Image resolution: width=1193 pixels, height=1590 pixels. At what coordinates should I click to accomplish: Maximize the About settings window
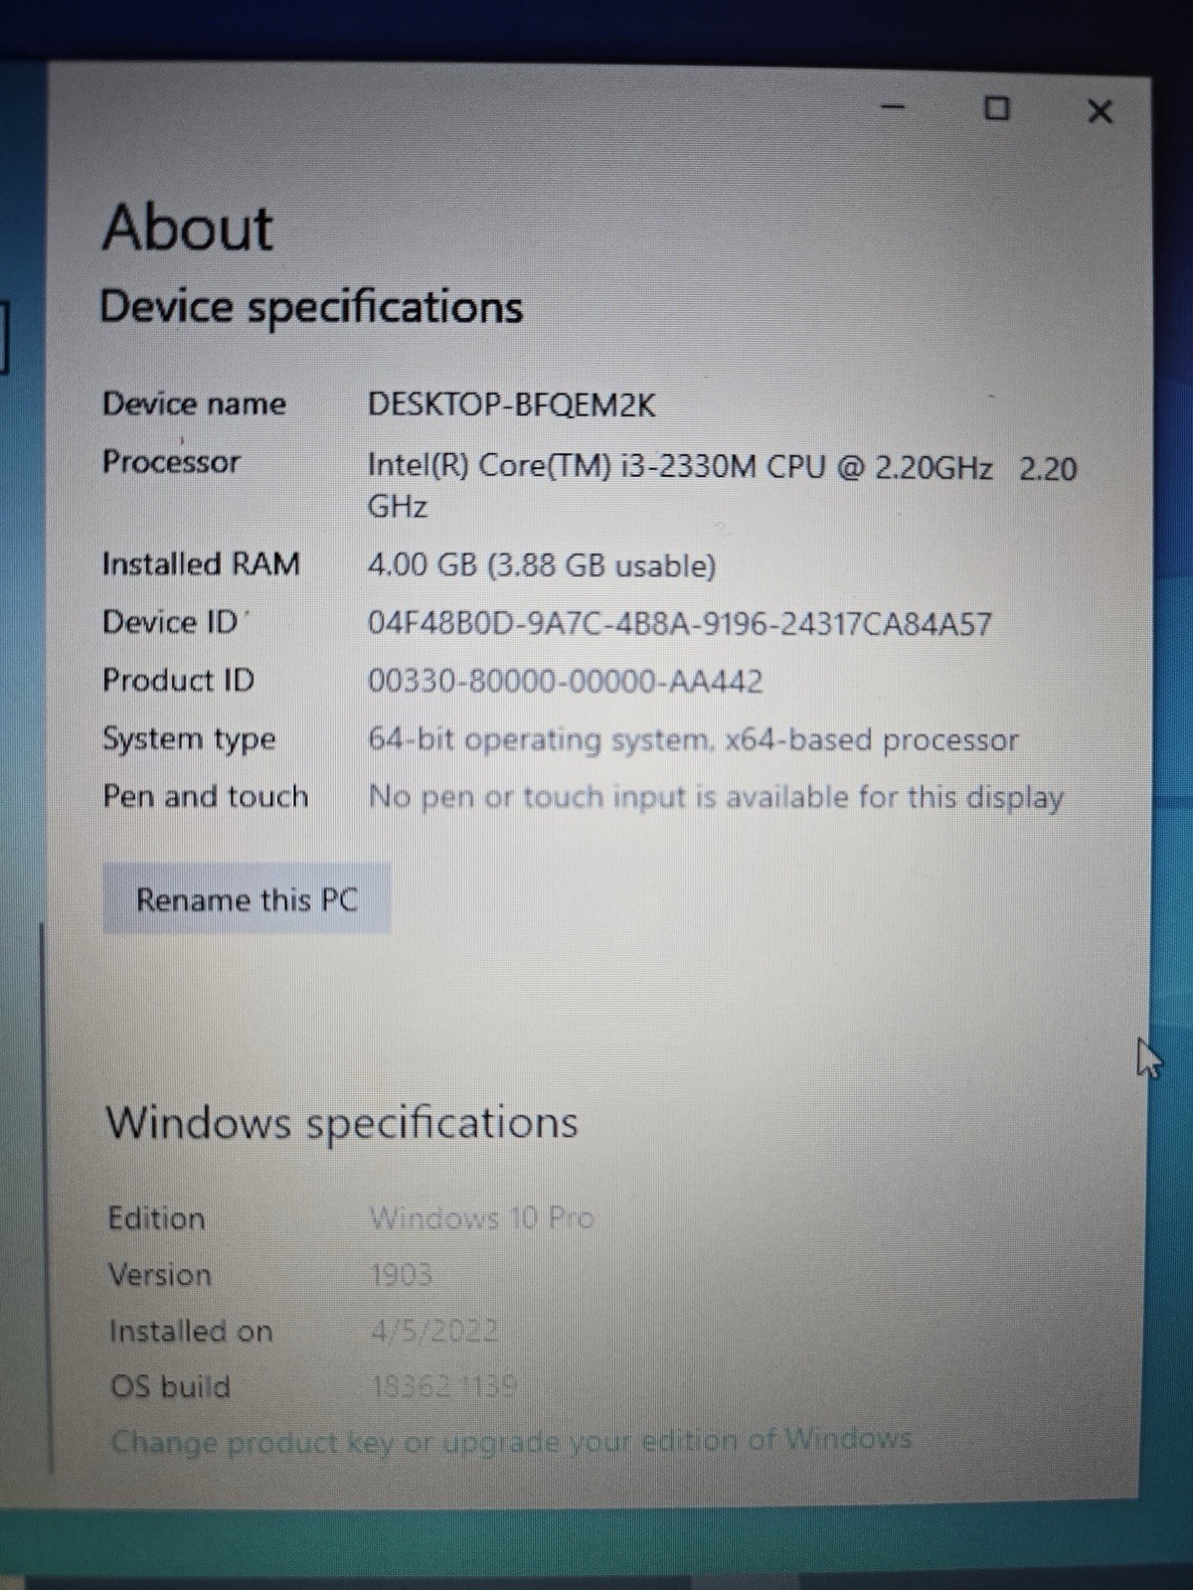pos(996,108)
